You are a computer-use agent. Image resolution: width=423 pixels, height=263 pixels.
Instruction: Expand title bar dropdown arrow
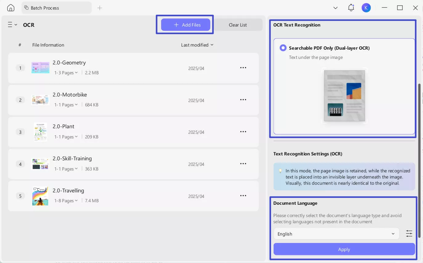click(336, 8)
